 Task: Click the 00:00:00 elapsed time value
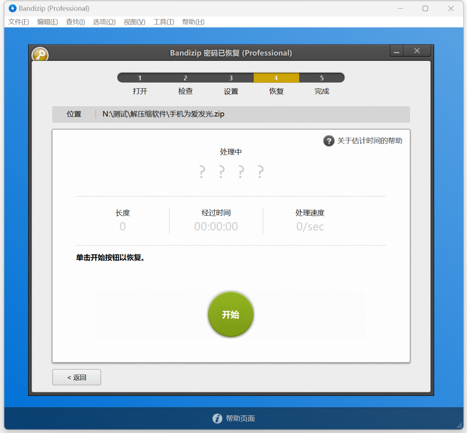[216, 226]
